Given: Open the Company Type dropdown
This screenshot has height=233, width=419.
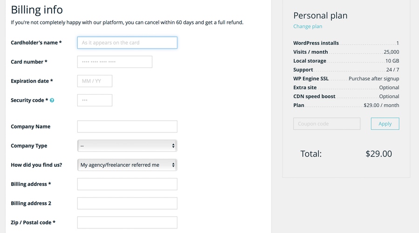Looking at the screenshot, I should pos(127,146).
